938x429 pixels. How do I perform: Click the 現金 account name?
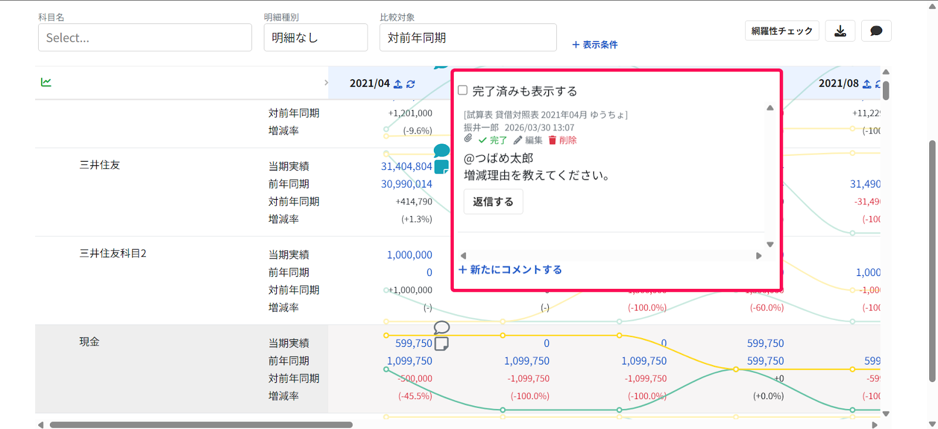90,342
